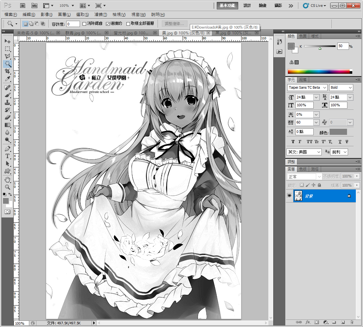
Task: Switch to the Design workspace
Action: (247, 6)
